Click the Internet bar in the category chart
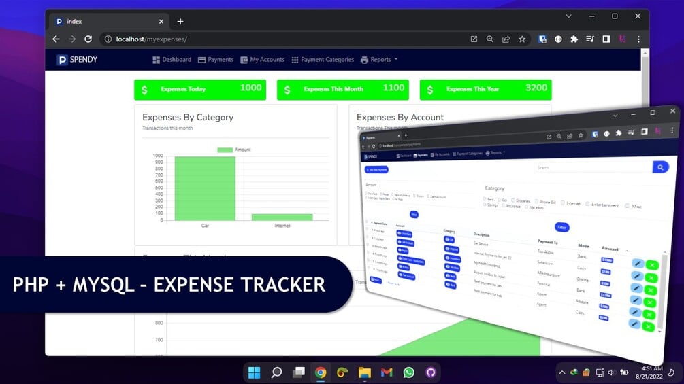Viewport: 684px width, 384px height. (x=282, y=217)
